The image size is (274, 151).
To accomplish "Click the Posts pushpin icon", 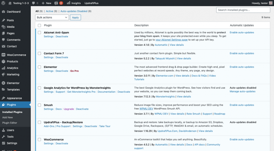I will 3,20.
